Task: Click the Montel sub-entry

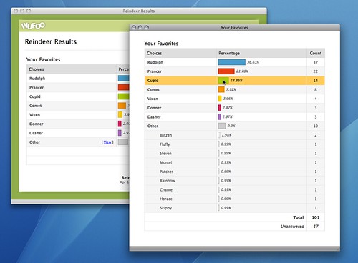Action: 166,162
